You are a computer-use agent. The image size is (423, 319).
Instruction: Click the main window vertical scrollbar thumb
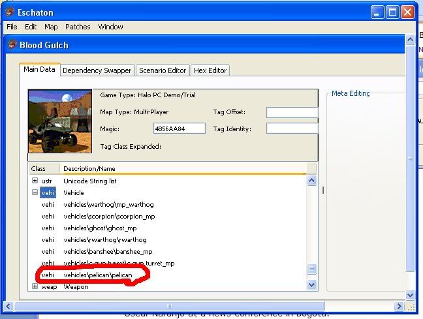(x=410, y=159)
